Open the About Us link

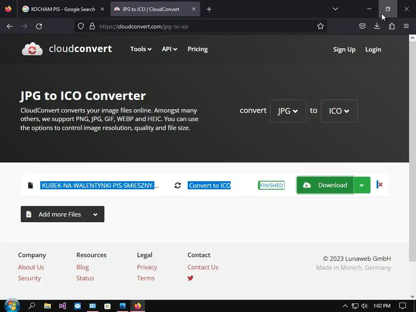tap(31, 267)
